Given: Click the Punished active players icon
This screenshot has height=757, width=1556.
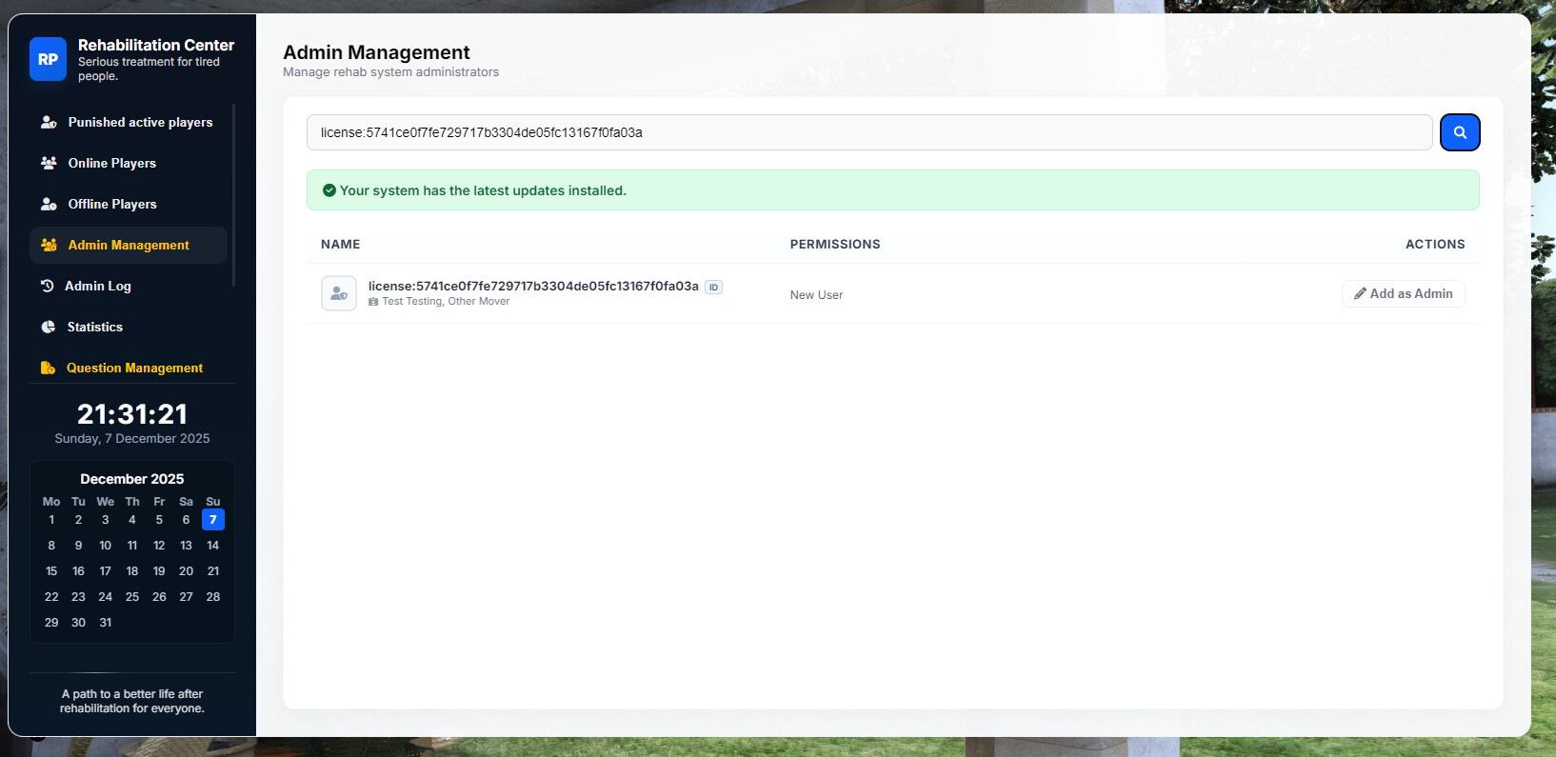Looking at the screenshot, I should click(x=49, y=123).
